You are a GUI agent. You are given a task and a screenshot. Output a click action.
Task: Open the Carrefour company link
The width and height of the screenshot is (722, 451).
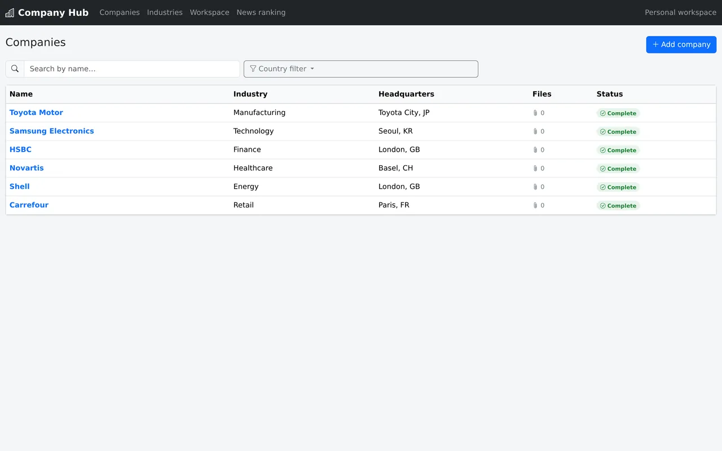29,205
